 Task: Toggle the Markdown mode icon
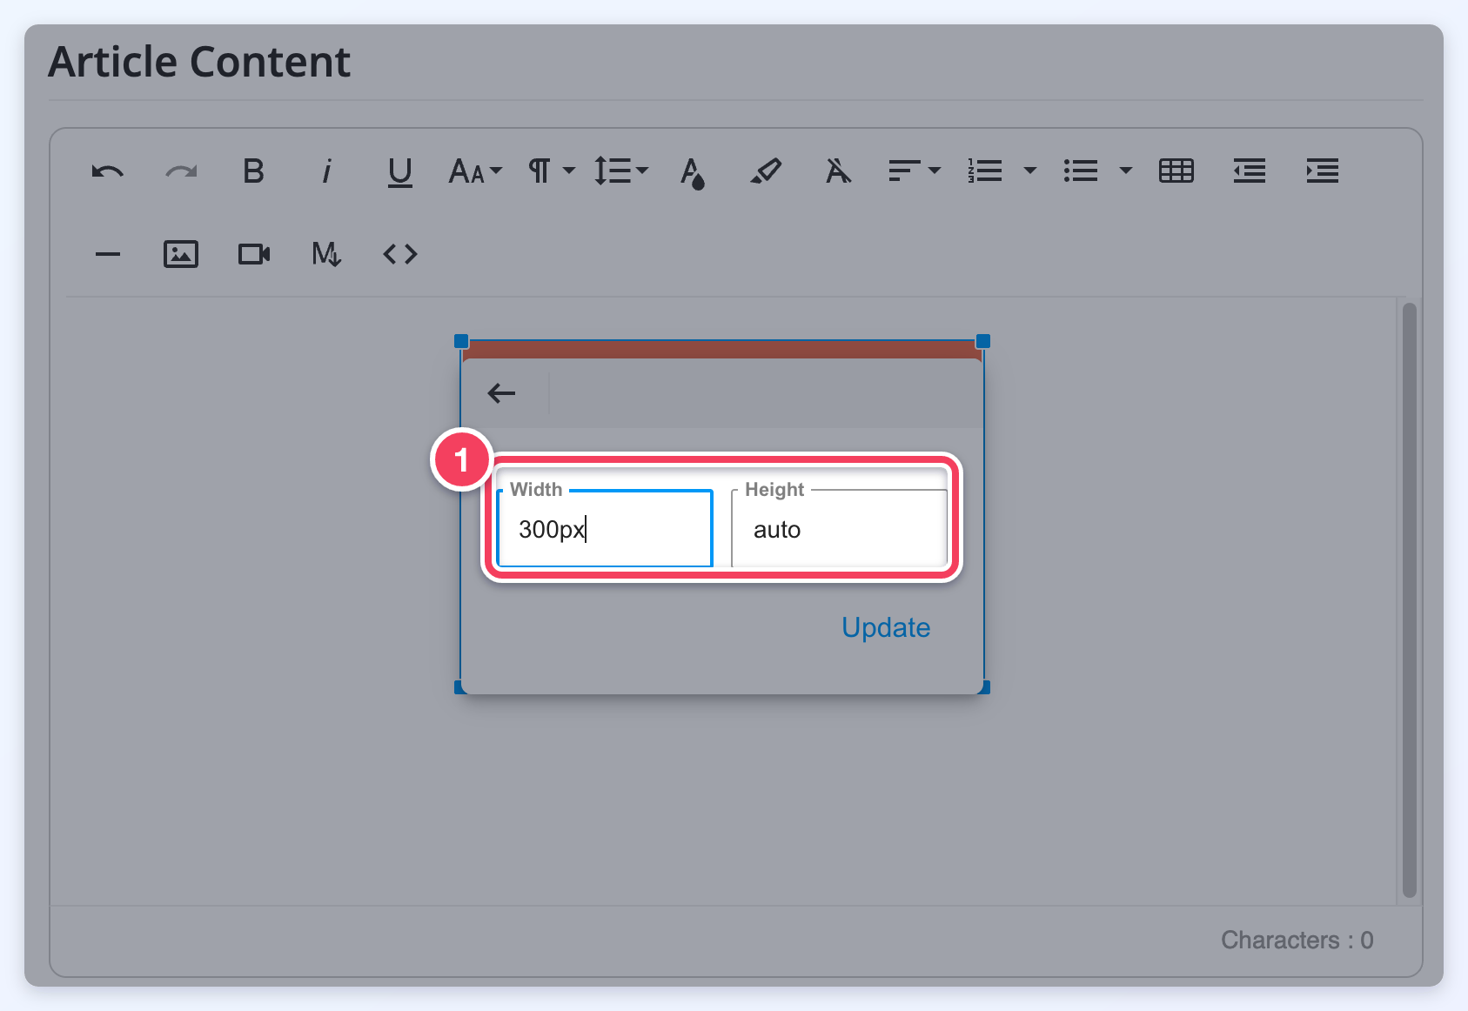(327, 254)
